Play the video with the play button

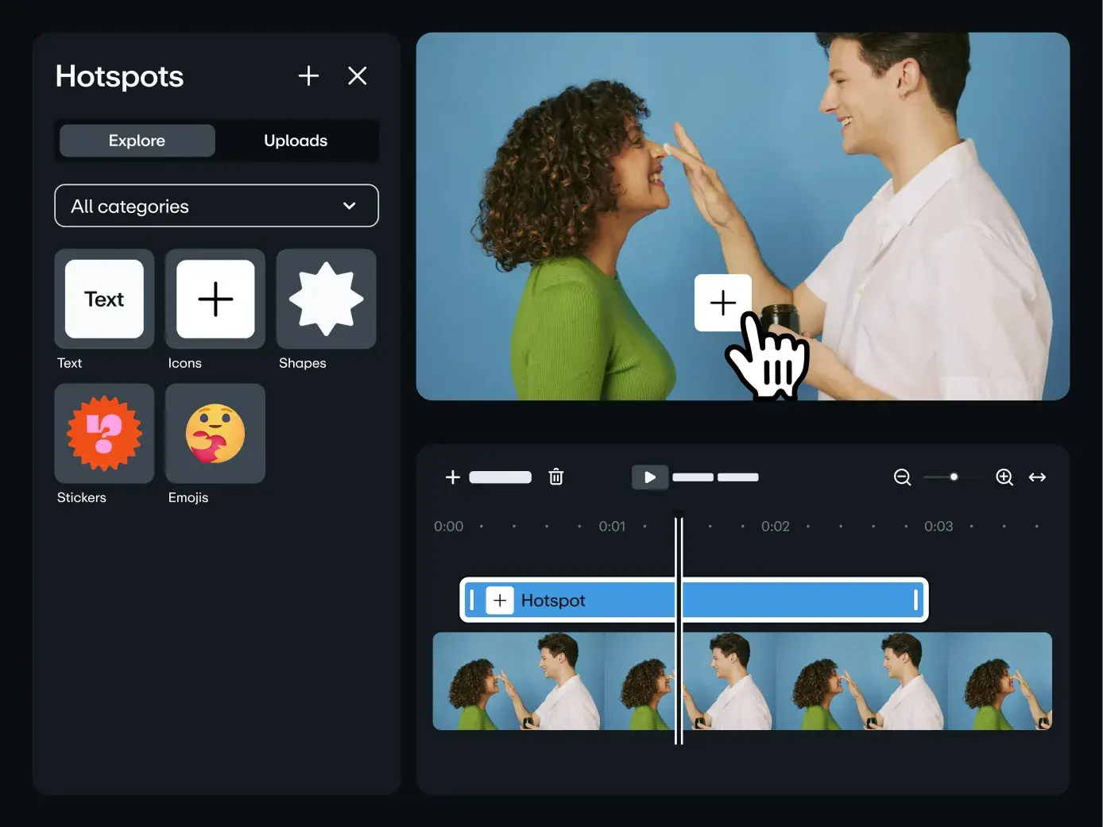point(649,477)
